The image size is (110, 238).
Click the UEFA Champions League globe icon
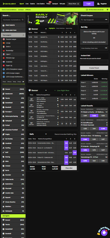pos(4,69)
